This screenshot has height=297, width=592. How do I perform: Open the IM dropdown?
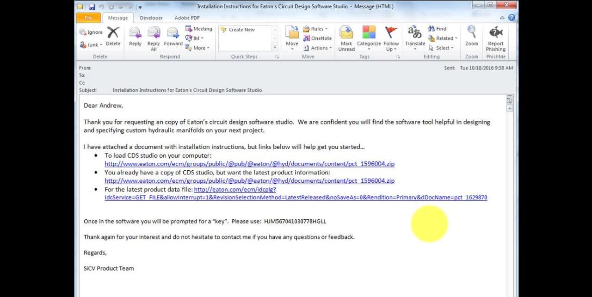195,38
